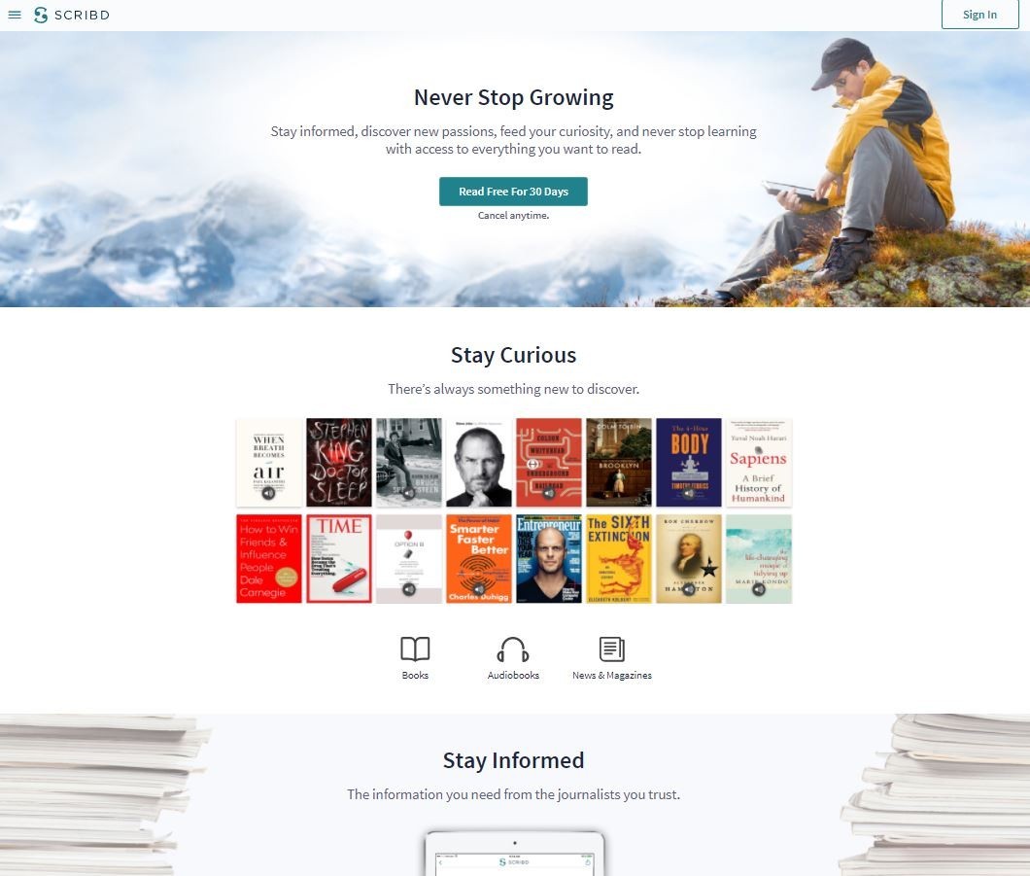Start Read Free For 30 Days trial
Viewport: 1030px width, 876px height.
[513, 192]
